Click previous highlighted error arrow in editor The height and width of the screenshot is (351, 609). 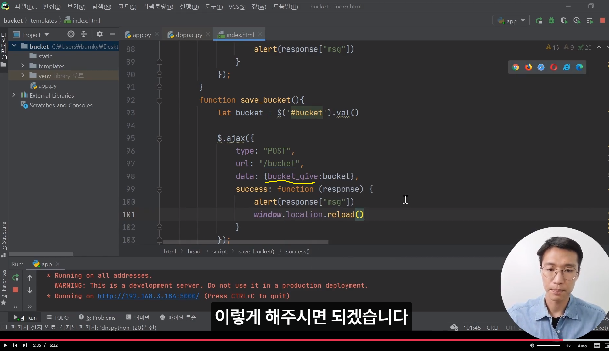(599, 47)
